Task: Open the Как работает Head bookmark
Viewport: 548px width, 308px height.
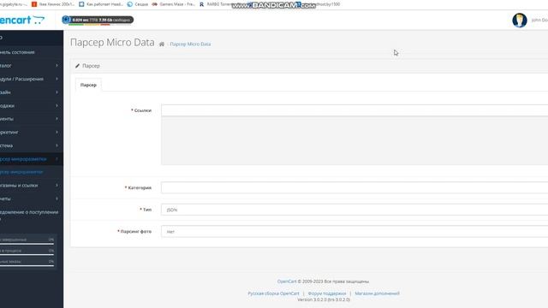Action: (101, 4)
